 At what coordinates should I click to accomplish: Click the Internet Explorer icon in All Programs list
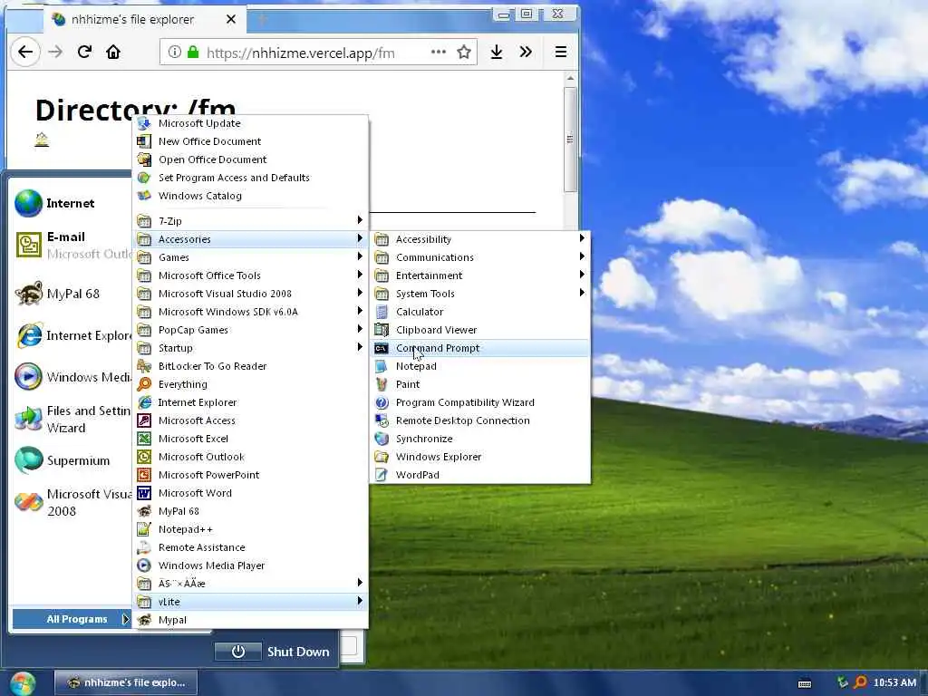click(x=144, y=403)
